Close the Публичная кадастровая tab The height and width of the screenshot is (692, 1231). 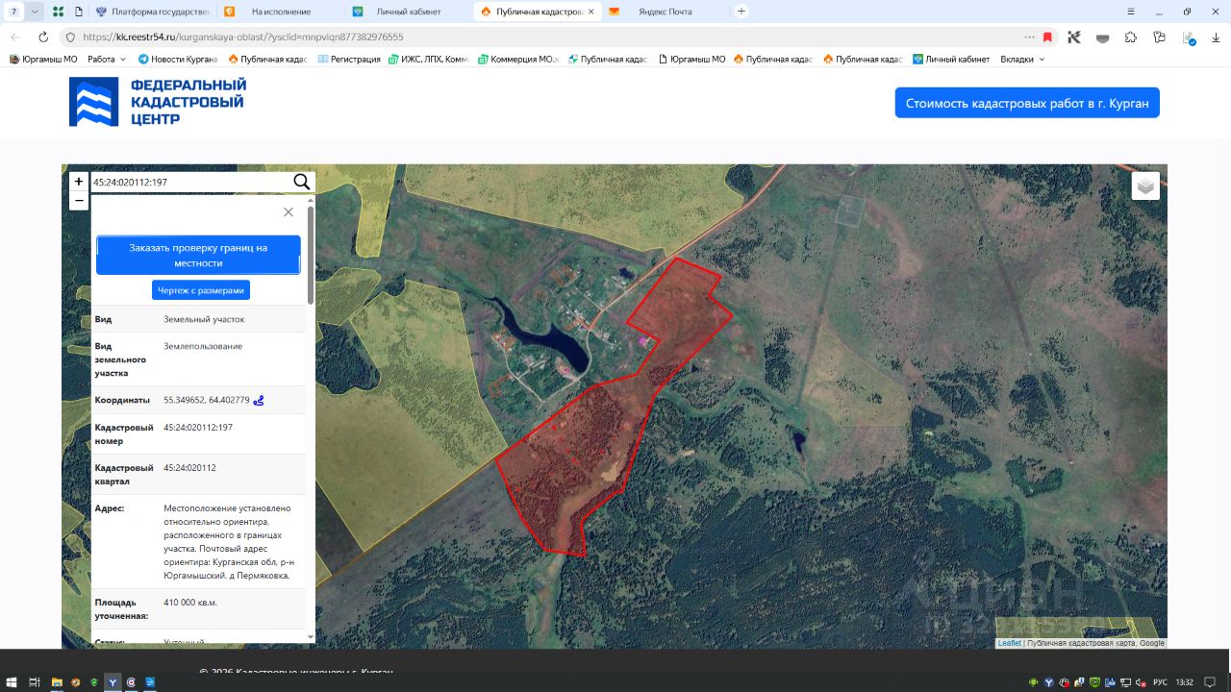[x=590, y=12]
